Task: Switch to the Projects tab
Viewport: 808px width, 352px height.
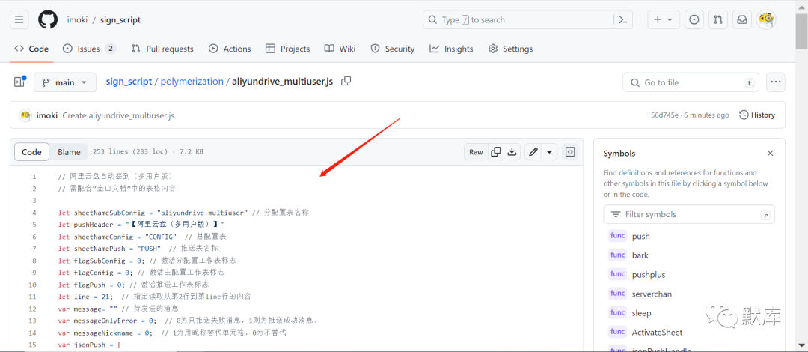Action: click(x=287, y=49)
